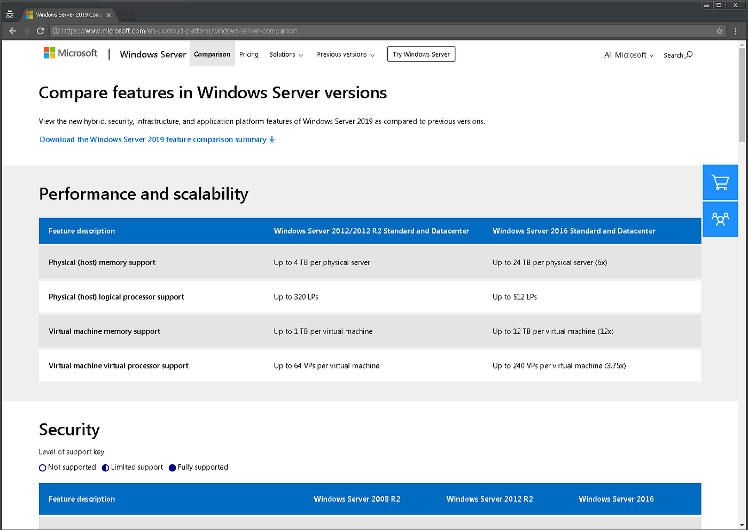
Task: Open the shopping cart panel
Action: [720, 182]
